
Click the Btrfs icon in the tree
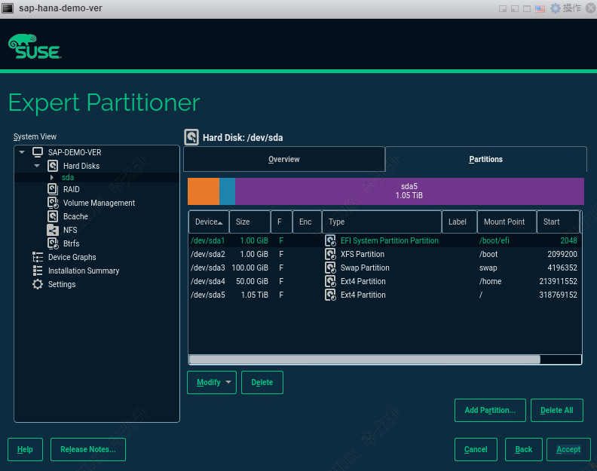[x=53, y=243]
